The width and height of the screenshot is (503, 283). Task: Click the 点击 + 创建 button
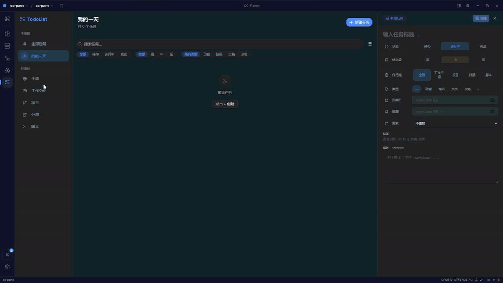click(225, 104)
